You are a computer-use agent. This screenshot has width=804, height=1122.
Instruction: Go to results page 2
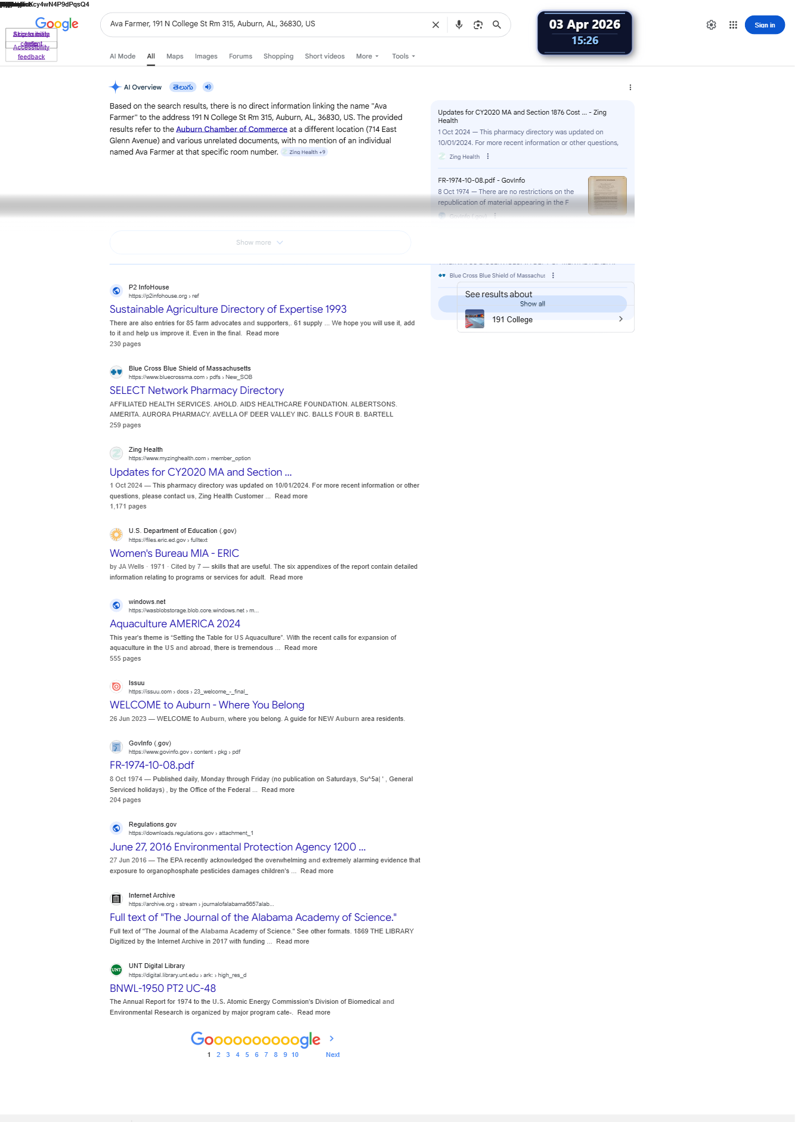tap(218, 1055)
